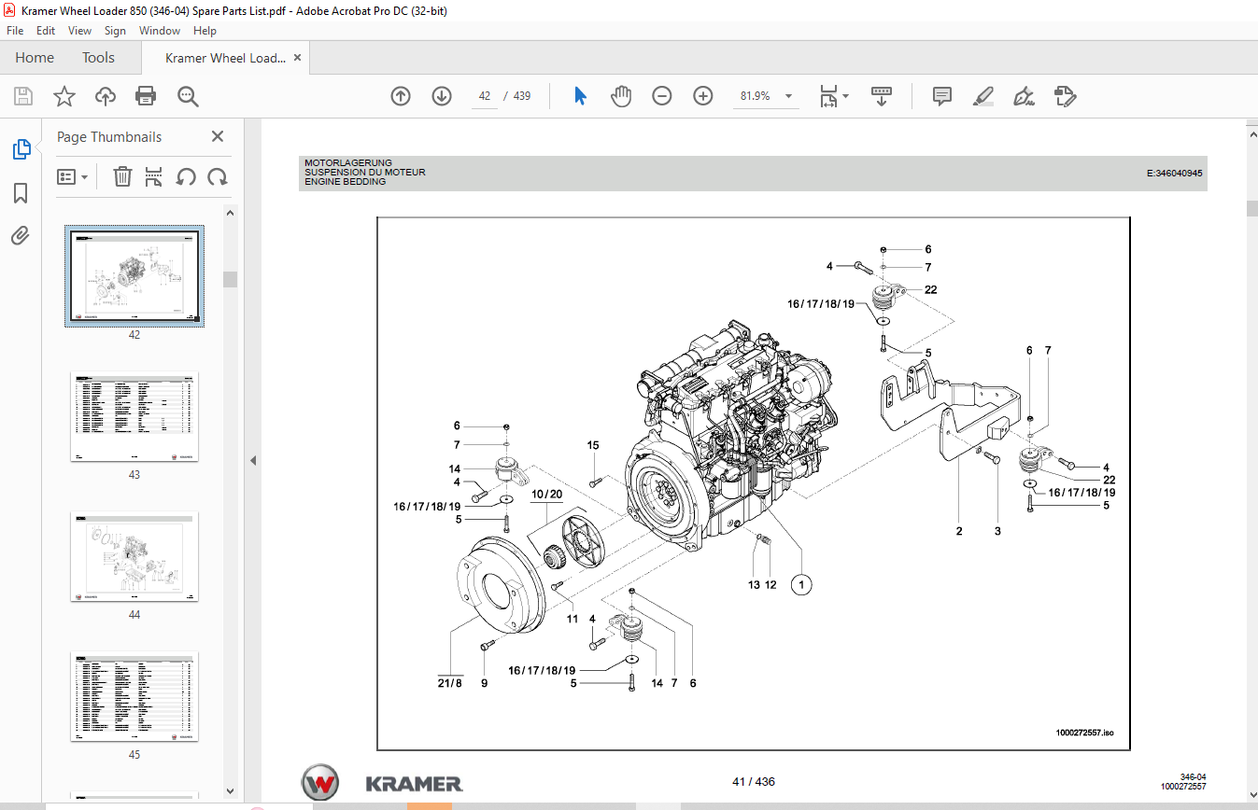This screenshot has height=810, width=1258.
Task: Bookmark the file with the star icon
Action: pos(64,96)
